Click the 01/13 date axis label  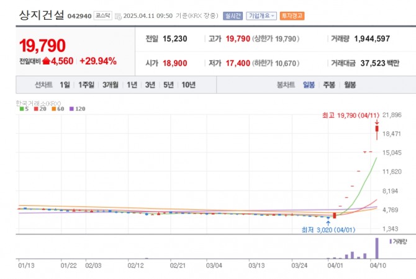point(26,265)
